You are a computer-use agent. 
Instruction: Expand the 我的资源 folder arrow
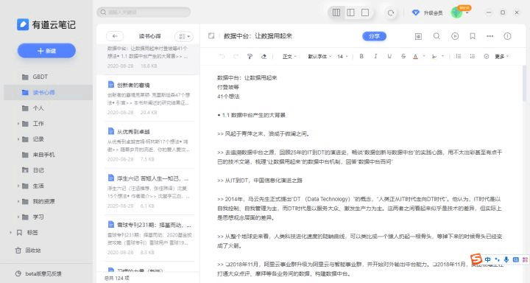[18, 201]
